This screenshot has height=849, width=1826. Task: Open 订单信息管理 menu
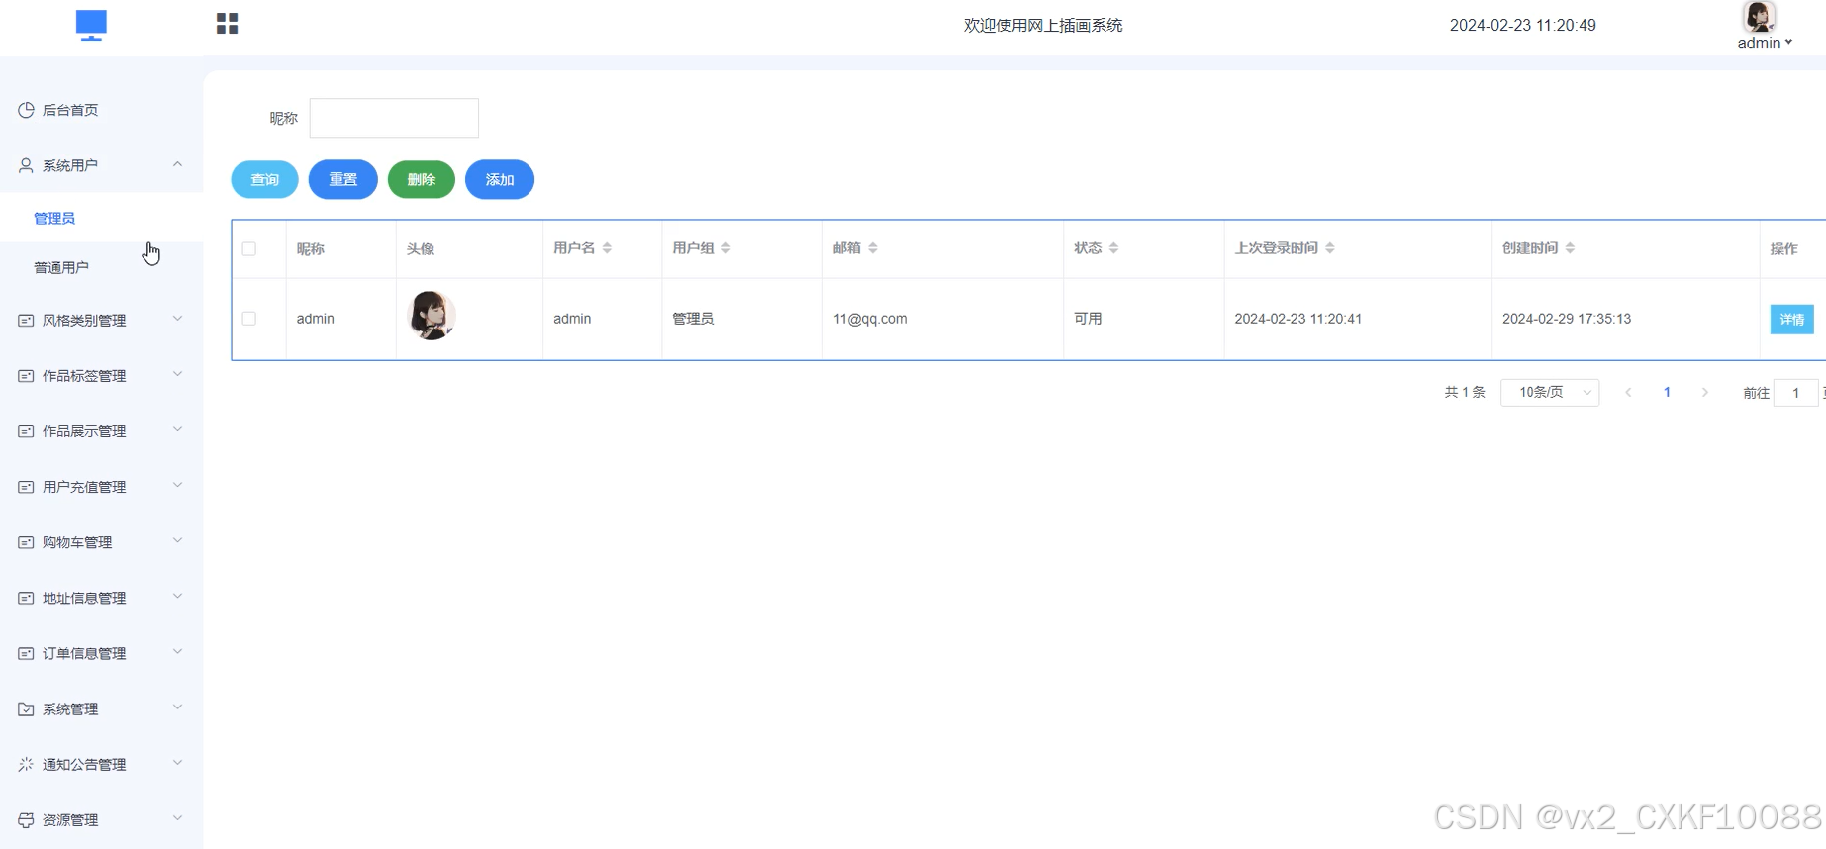(101, 653)
